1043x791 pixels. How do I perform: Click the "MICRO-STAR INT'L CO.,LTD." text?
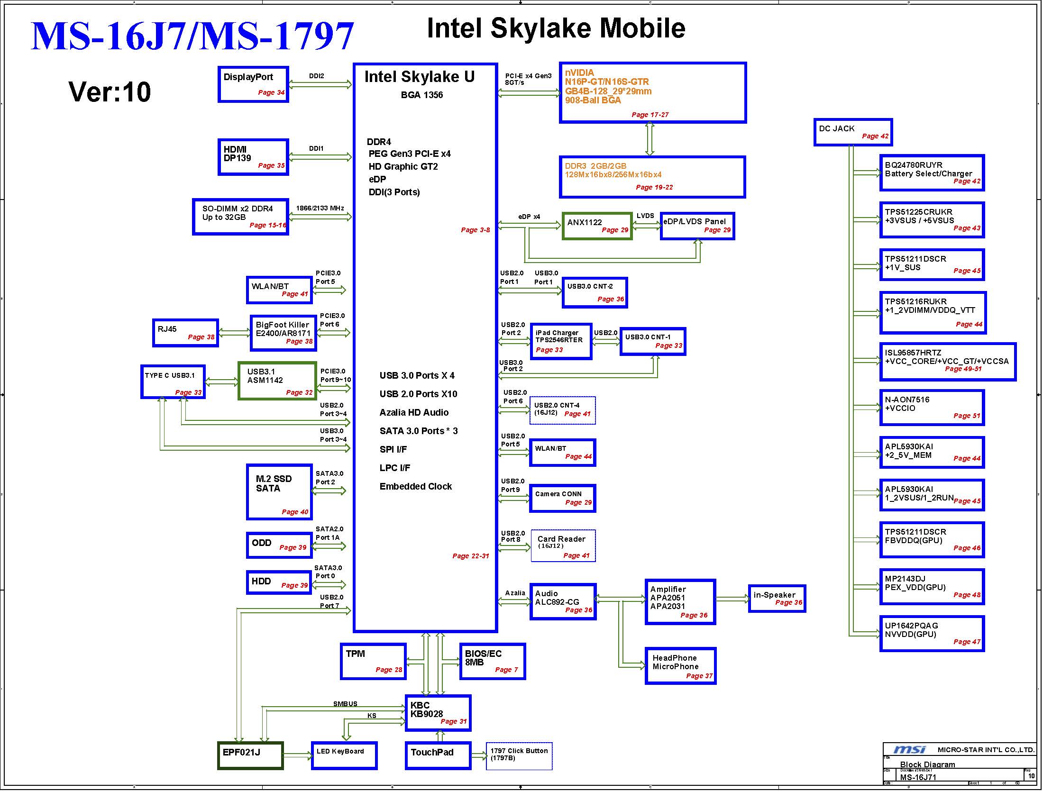pyautogui.click(x=986, y=750)
